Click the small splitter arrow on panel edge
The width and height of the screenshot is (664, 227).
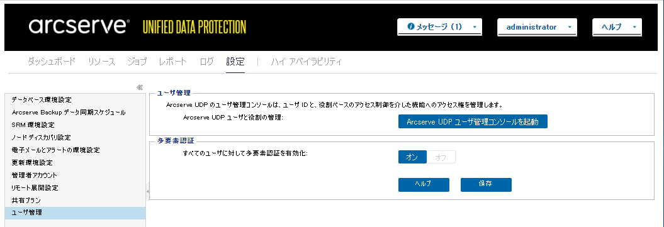point(147,192)
